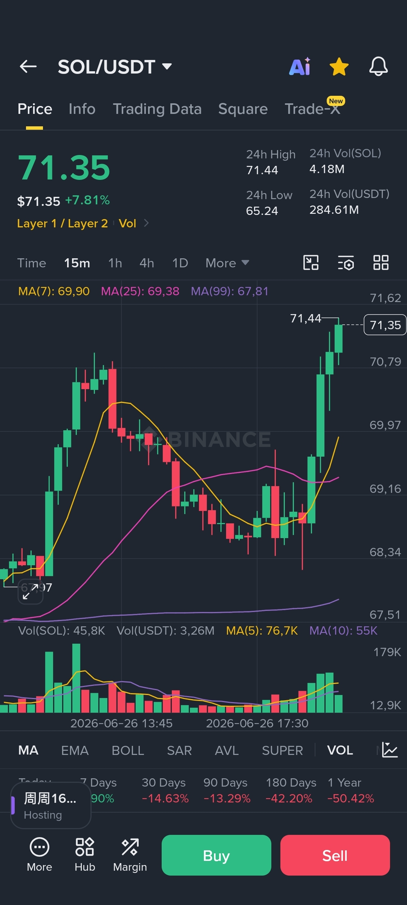407x905 pixels.
Task: Toggle the SAR indicator
Action: [x=179, y=750]
